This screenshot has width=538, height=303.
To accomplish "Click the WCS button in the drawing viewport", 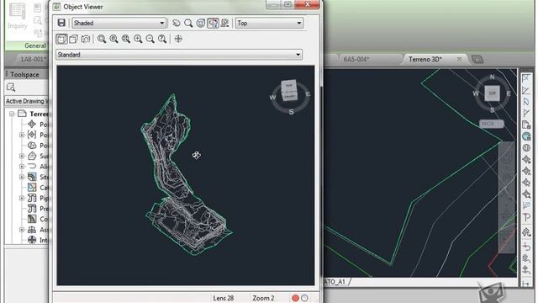I will point(491,124).
